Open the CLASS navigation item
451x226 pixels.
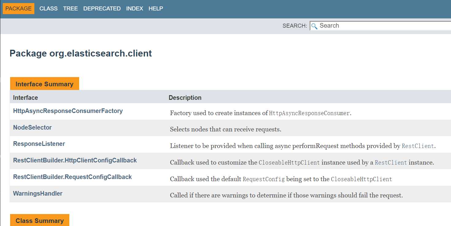pyautogui.click(x=48, y=9)
